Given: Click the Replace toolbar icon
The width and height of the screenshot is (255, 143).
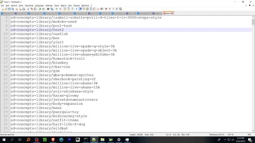Looking at the screenshot, I should click(x=52, y=9).
